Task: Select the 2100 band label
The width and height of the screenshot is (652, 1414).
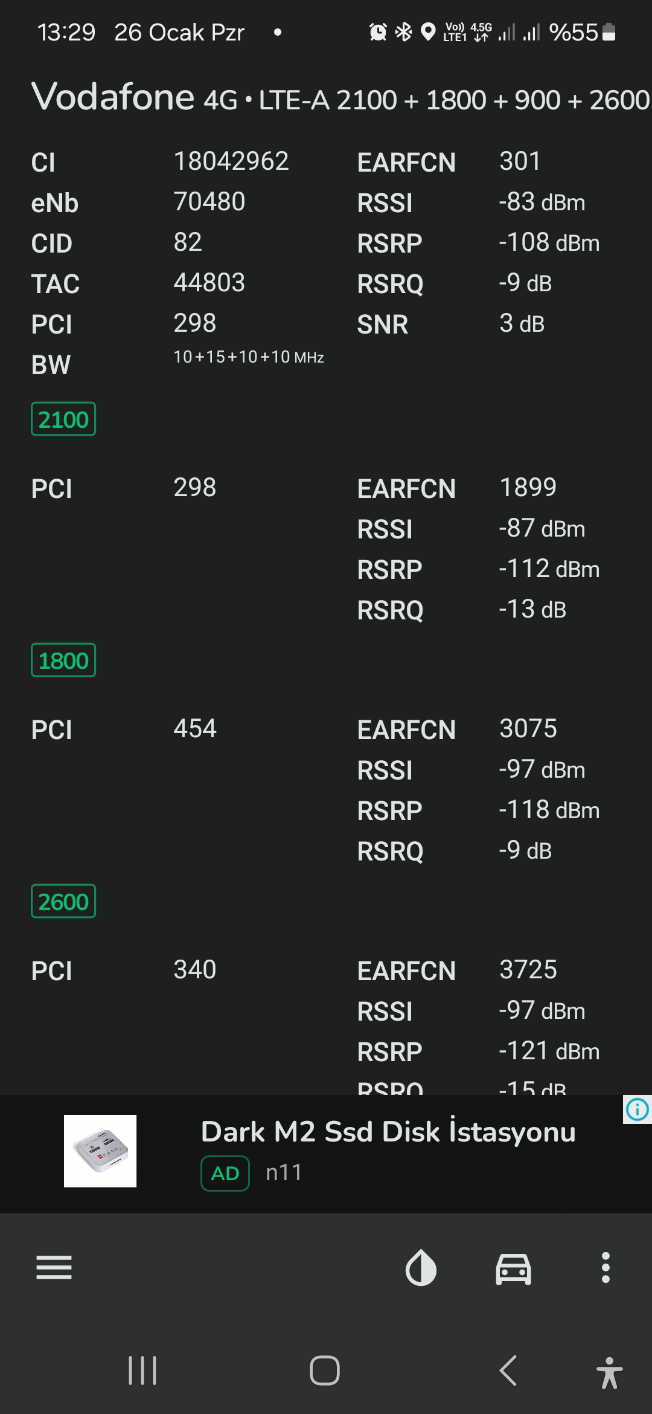Action: [x=63, y=419]
